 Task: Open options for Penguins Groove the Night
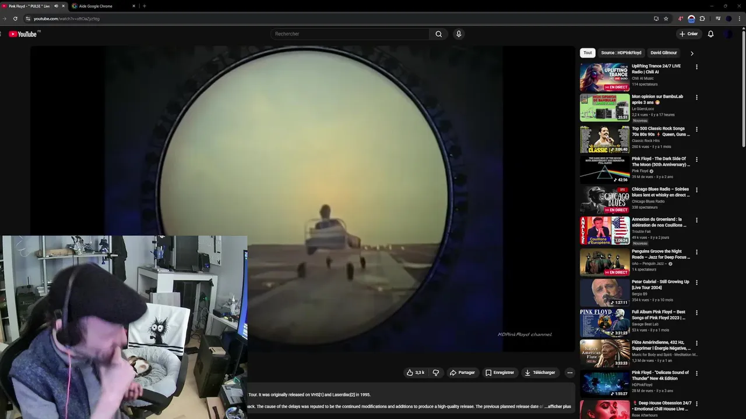(696, 252)
